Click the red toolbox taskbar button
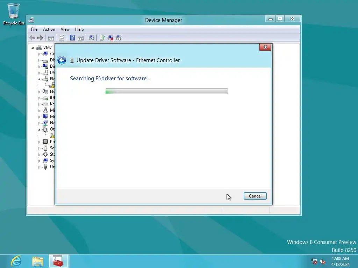This screenshot has width=358, height=268. click(58, 261)
